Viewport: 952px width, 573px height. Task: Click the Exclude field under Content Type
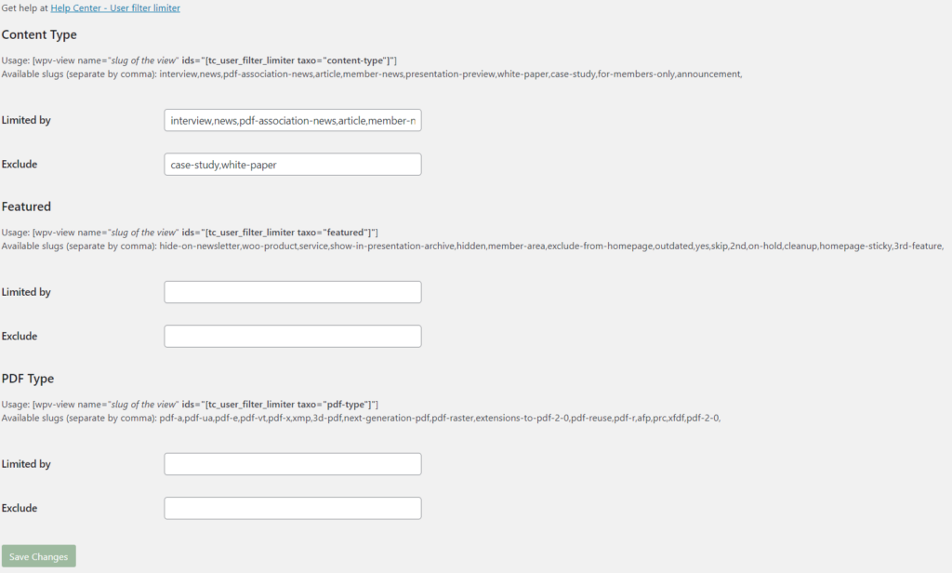(292, 164)
